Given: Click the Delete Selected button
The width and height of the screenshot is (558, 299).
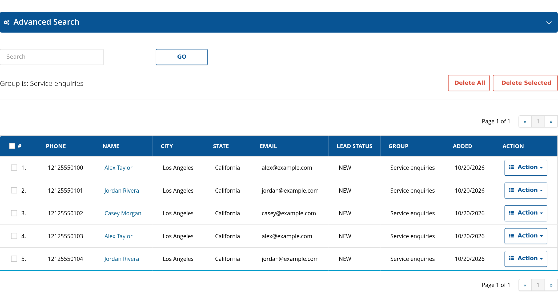Looking at the screenshot, I should (x=525, y=83).
